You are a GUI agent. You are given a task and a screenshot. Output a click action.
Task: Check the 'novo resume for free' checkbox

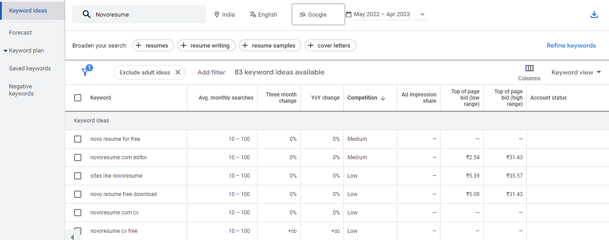78,139
